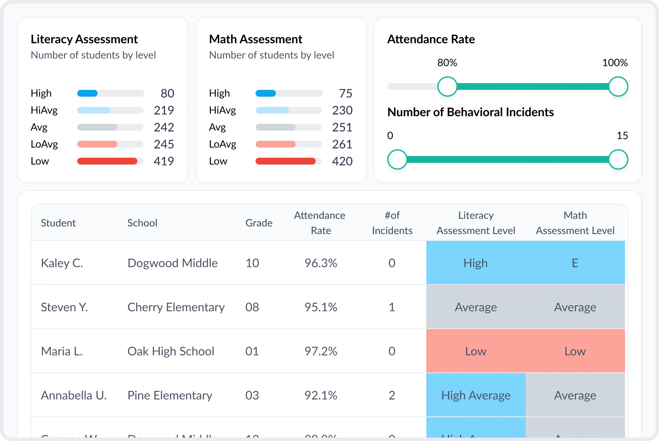This screenshot has width=659, height=441.
Task: Click the Math Assessment Level column header
Action: (x=575, y=223)
